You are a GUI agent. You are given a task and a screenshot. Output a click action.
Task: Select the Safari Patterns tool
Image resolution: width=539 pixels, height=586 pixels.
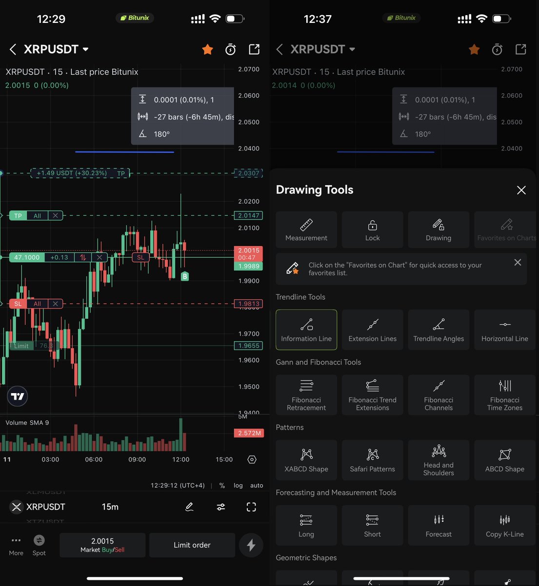pos(373,460)
